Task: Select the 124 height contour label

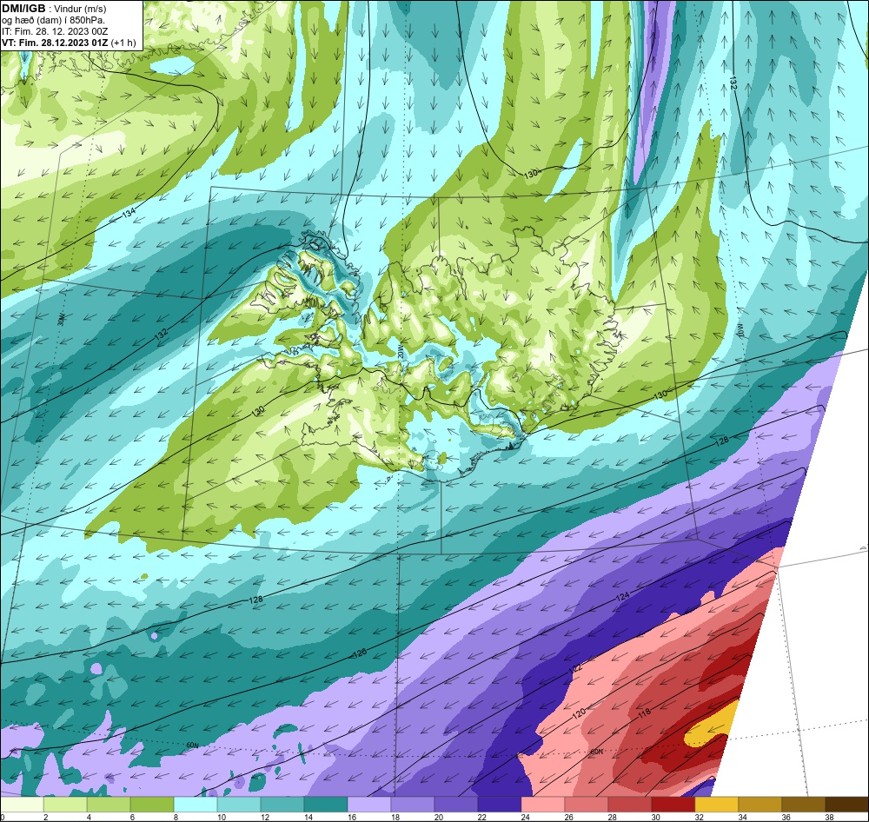Action: coord(622,598)
